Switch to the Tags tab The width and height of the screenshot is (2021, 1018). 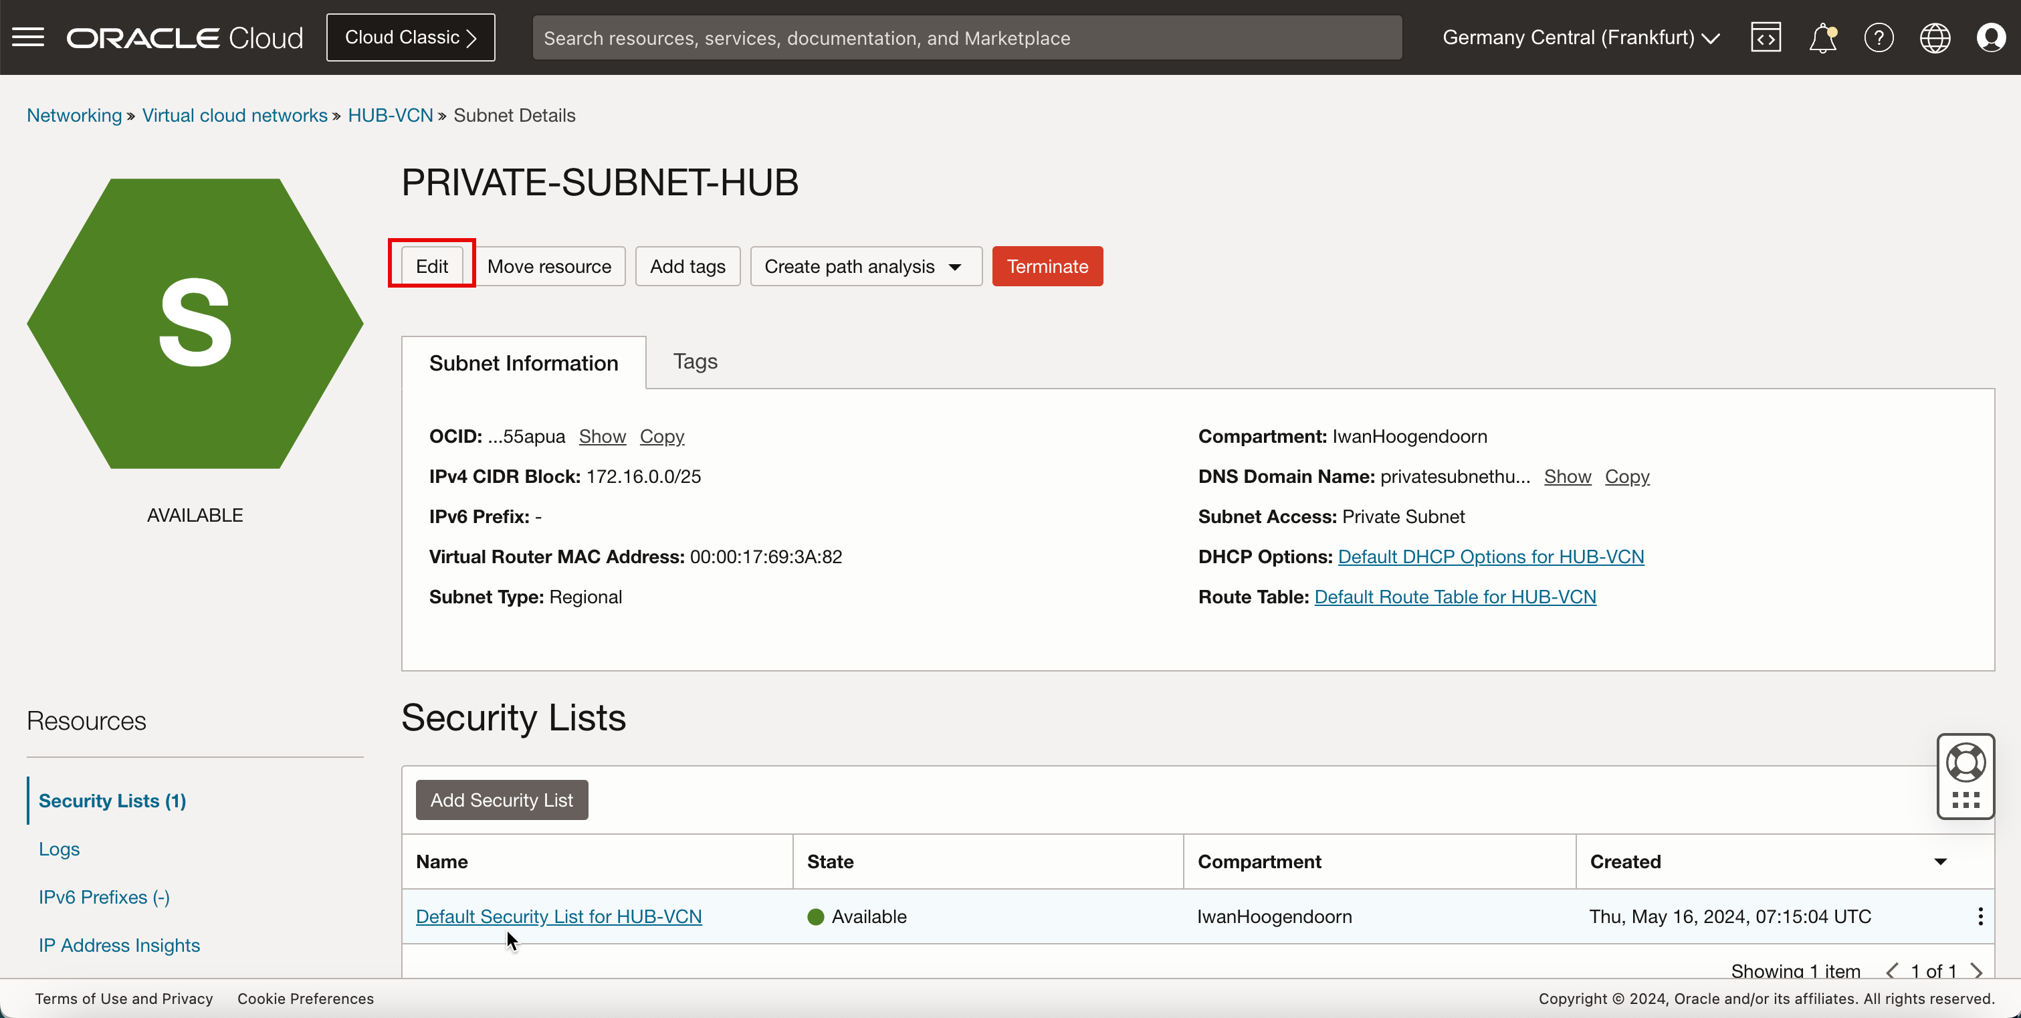[696, 360]
